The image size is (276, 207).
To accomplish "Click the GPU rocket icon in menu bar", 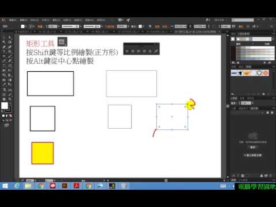I will 128,20.
